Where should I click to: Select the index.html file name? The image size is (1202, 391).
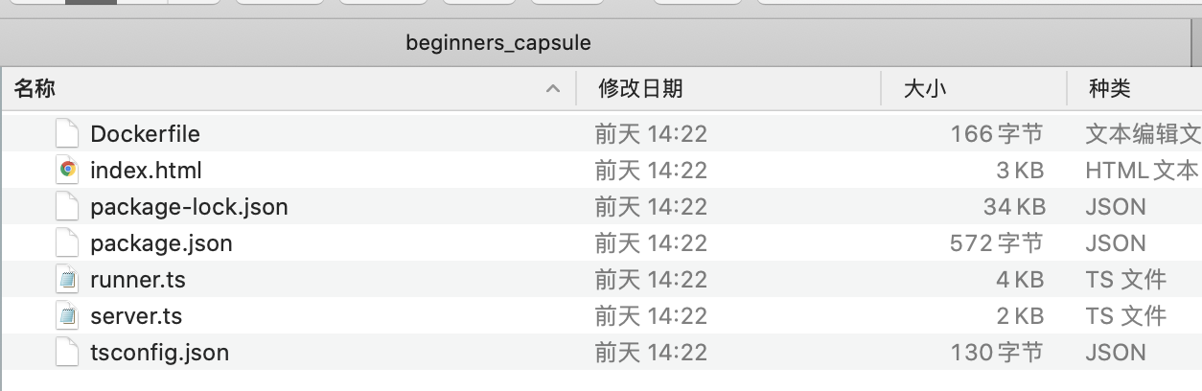point(146,170)
